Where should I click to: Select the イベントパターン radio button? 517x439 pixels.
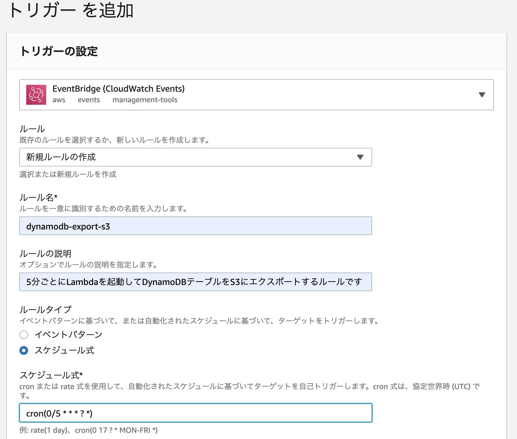pyautogui.click(x=24, y=335)
